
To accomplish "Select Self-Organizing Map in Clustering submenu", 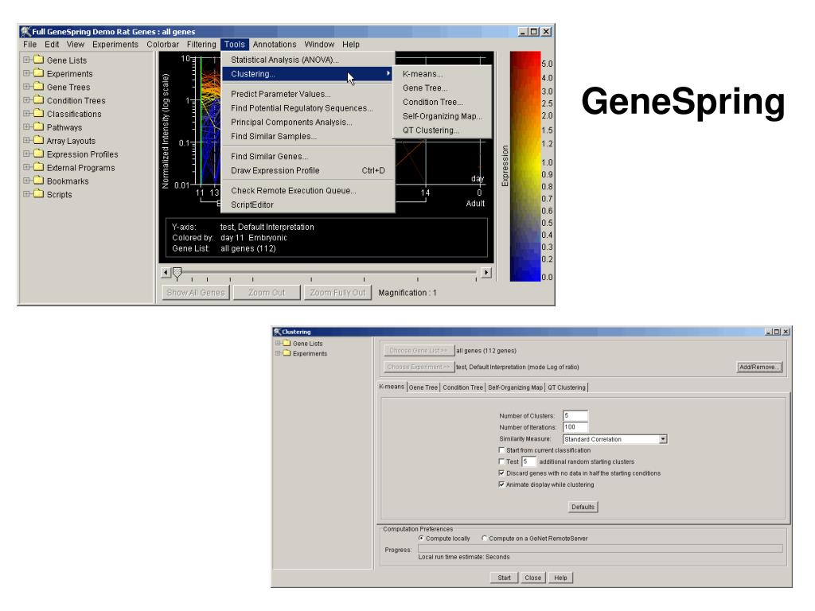I will tap(442, 116).
